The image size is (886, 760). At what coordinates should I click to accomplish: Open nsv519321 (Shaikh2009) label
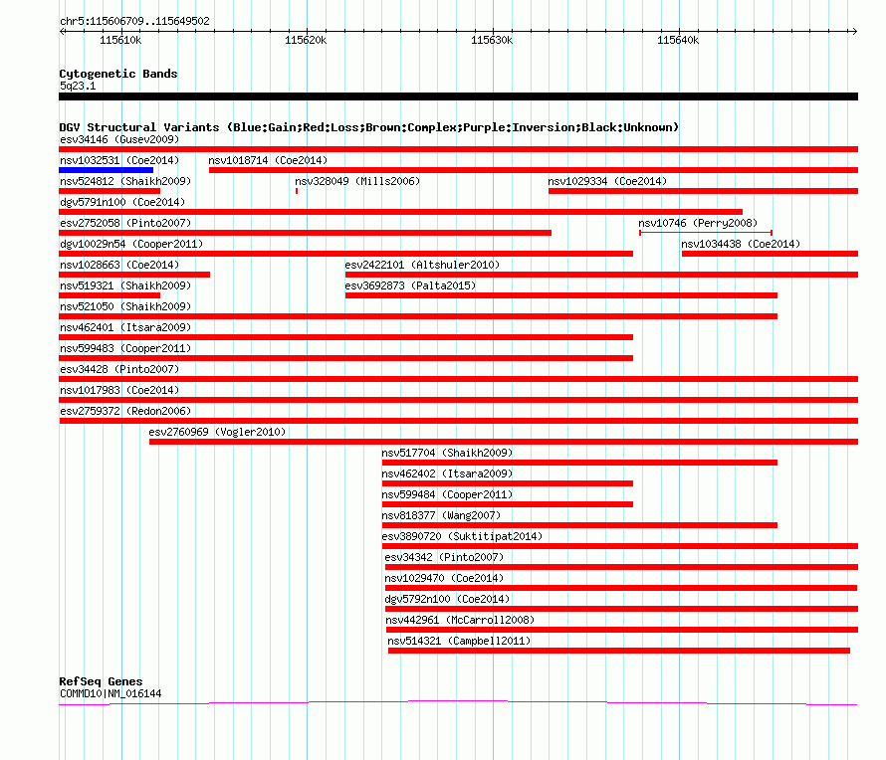click(x=125, y=285)
